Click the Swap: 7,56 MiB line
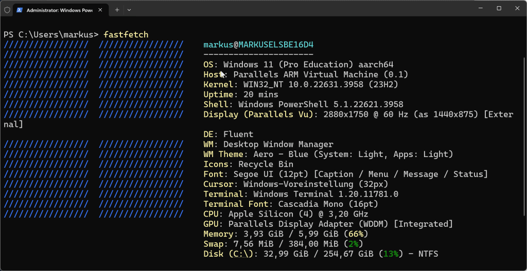This screenshot has height=271, width=527. 284,244
